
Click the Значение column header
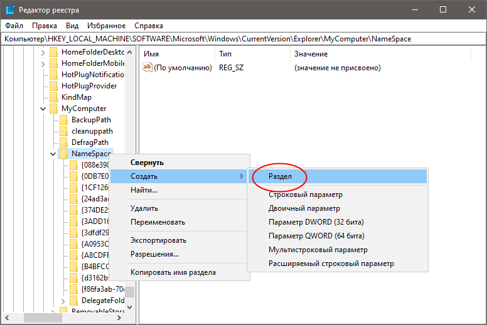coord(380,54)
